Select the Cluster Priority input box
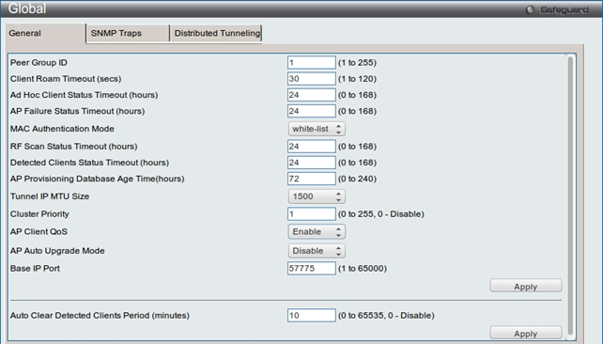Screen dimensions: 603x344 (x=312, y=214)
